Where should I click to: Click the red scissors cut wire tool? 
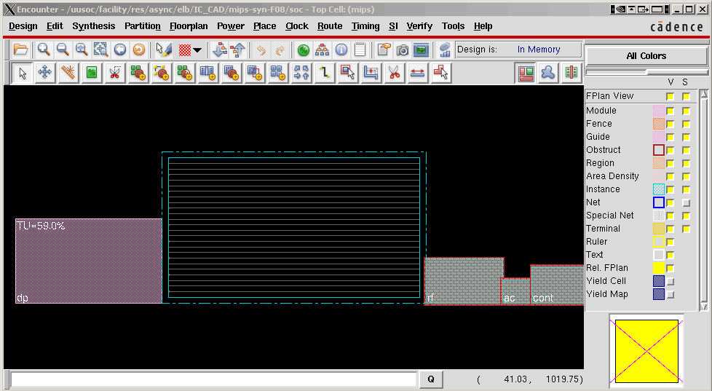coord(394,73)
